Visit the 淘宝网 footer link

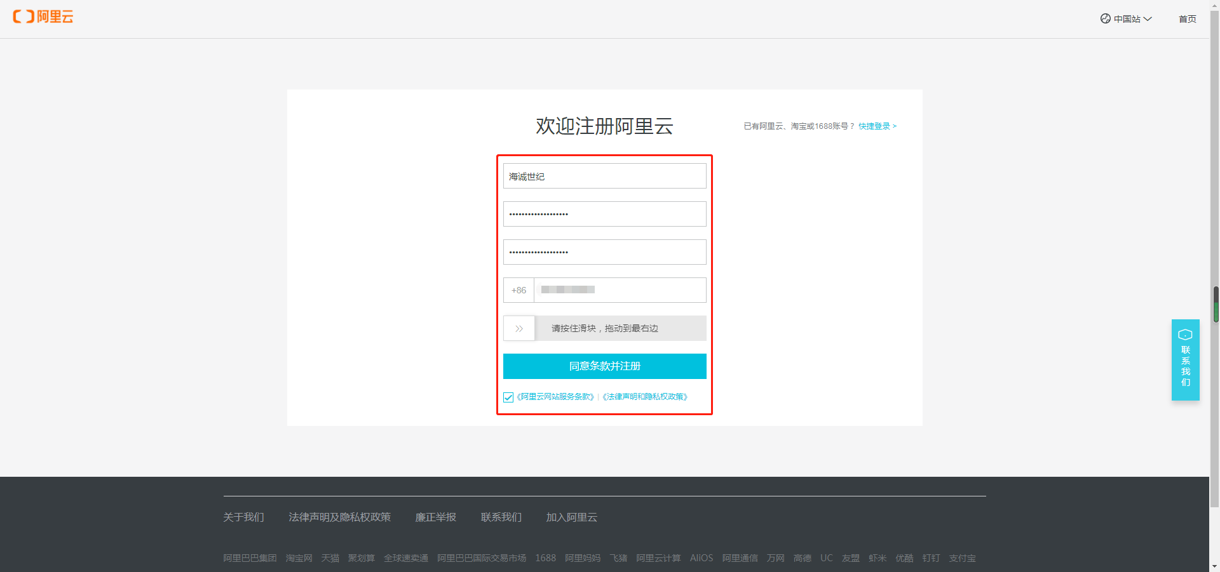pyautogui.click(x=299, y=558)
